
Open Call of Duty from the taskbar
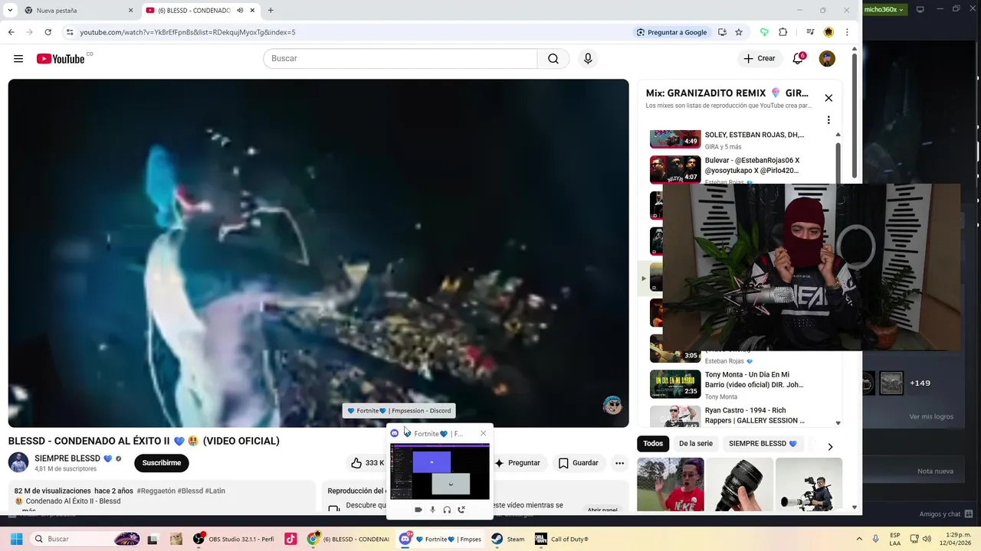(x=563, y=539)
